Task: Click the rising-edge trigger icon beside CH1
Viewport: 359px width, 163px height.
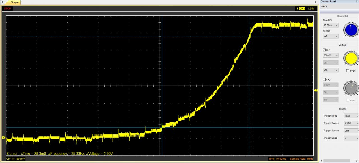Action: [297, 9]
